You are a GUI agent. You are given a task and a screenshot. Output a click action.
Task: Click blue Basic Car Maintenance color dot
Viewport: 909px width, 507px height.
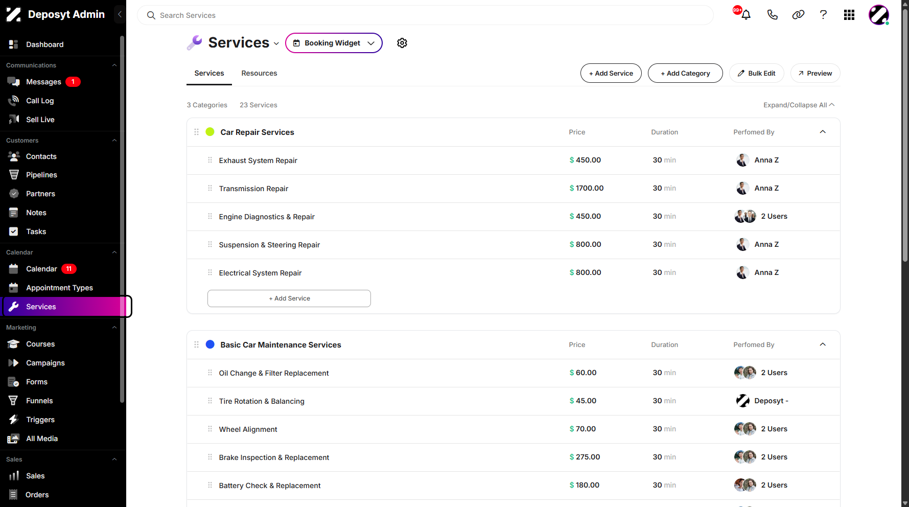point(210,344)
